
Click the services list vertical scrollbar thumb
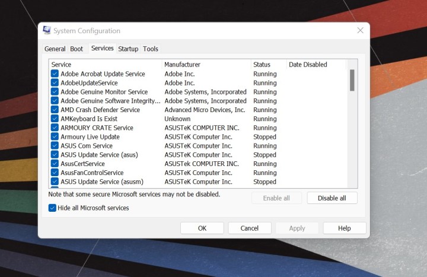point(352,80)
